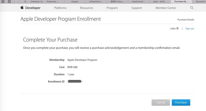Click the Apple Developer Program membership value

point(82,60)
